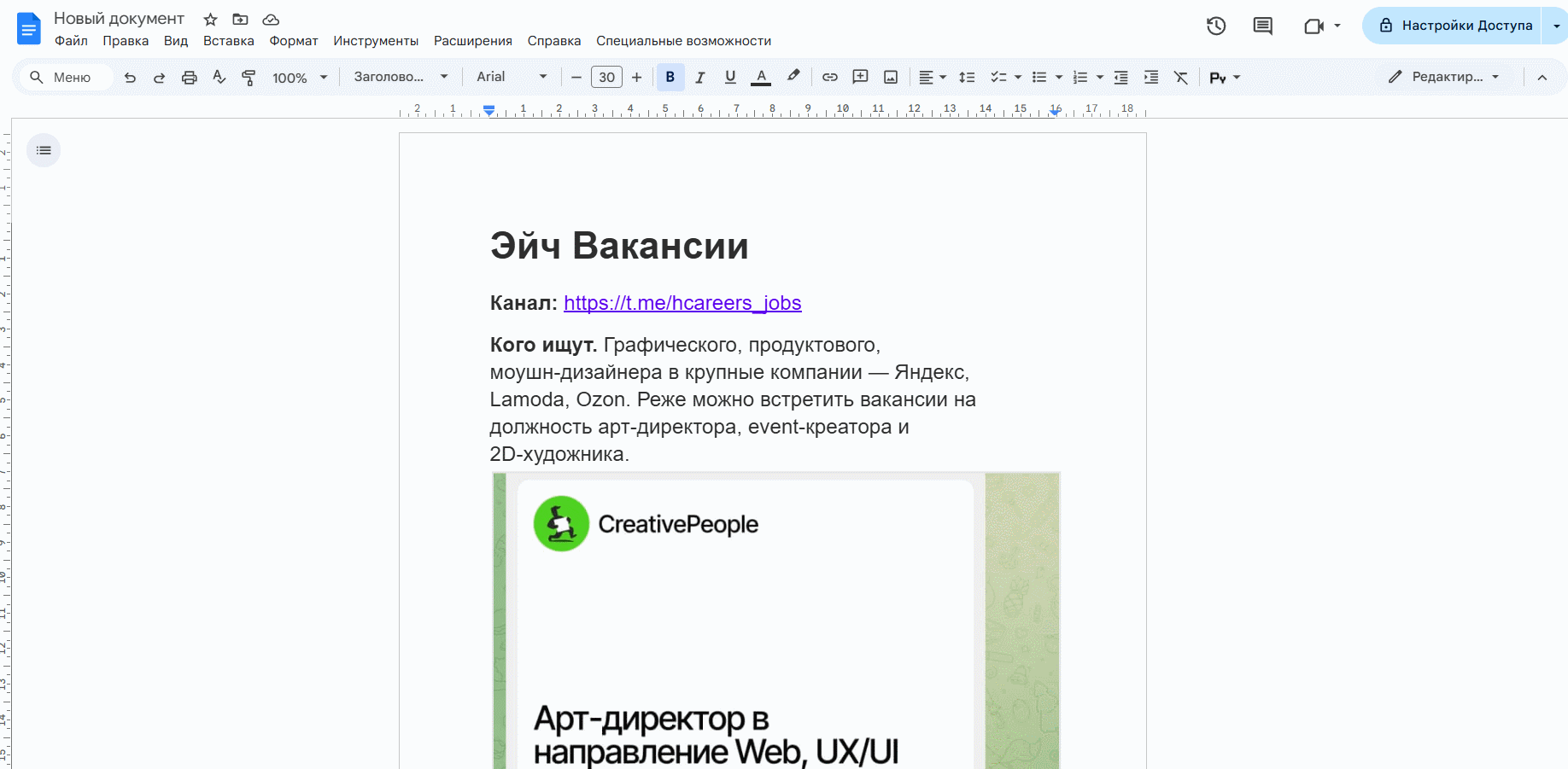1568x769 pixels.
Task: Collapse the toolbar with the chevron
Action: pos(1542,77)
